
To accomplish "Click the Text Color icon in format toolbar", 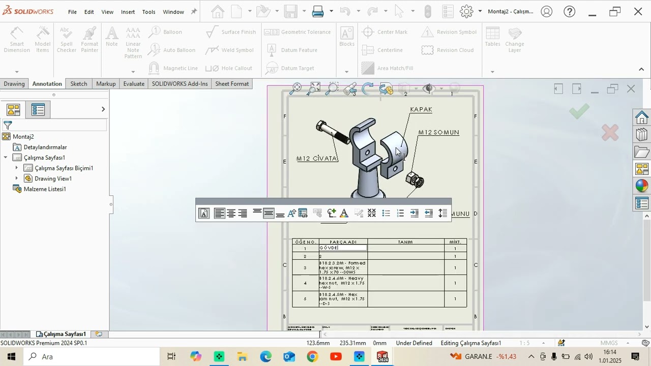I will coord(344,213).
